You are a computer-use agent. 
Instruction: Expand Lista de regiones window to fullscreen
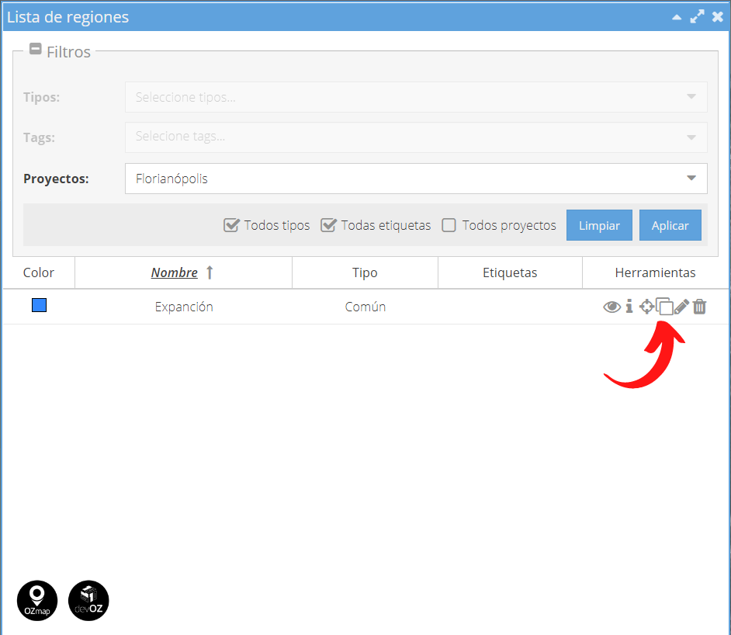[x=697, y=17]
